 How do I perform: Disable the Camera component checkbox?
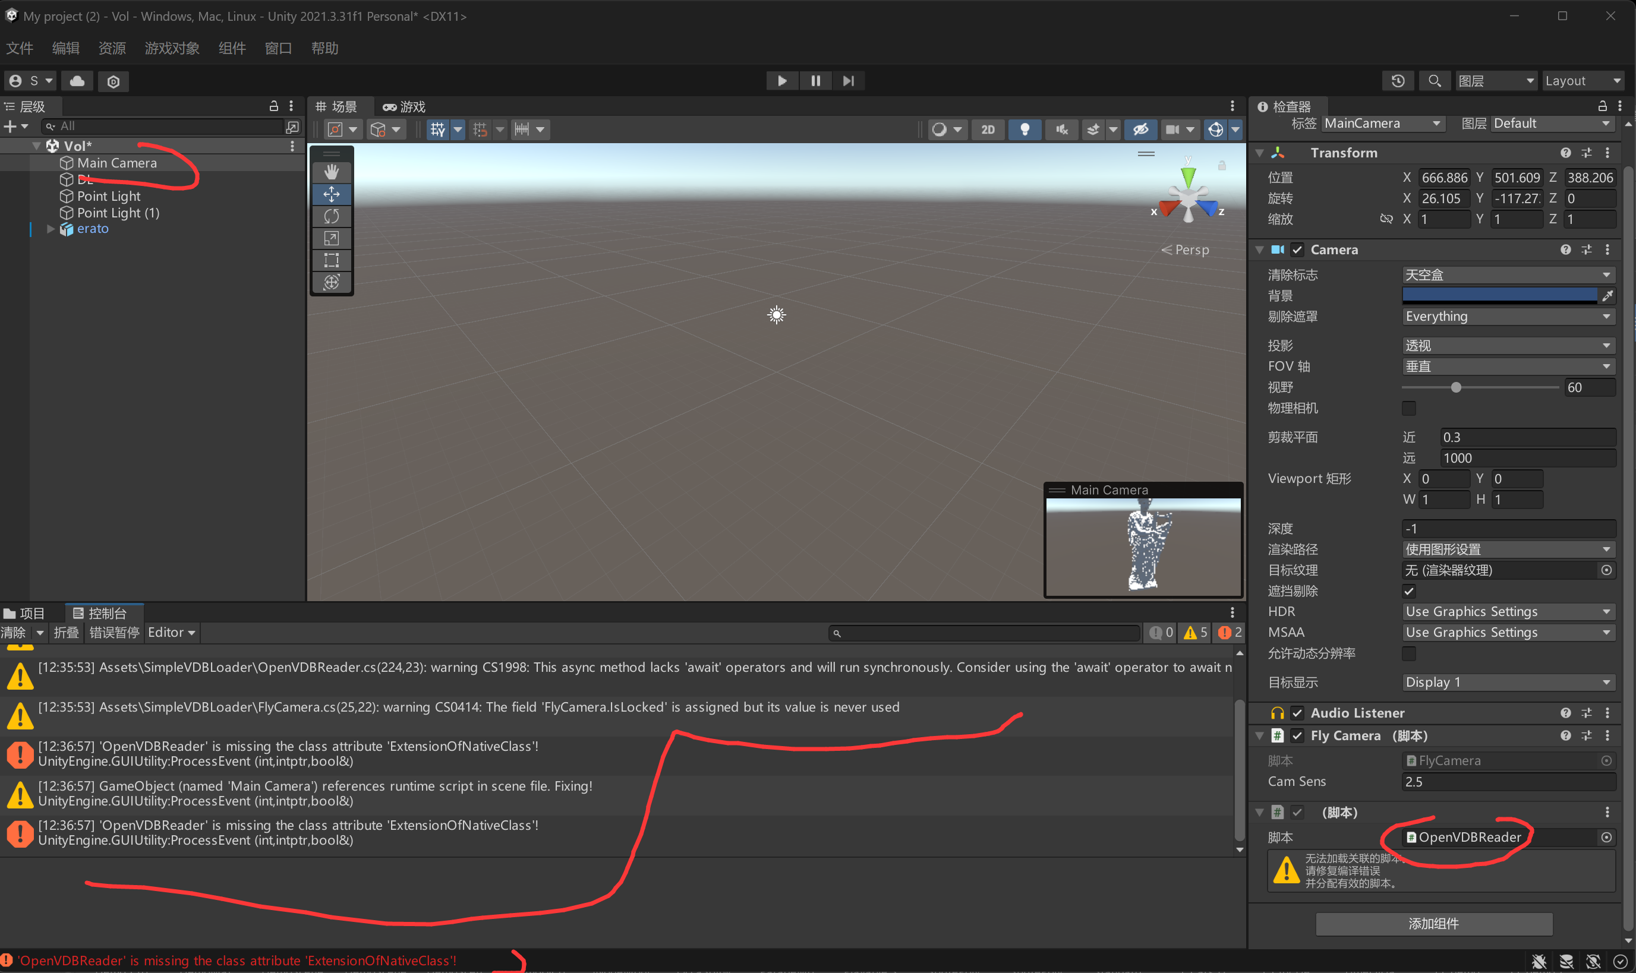[x=1298, y=249]
